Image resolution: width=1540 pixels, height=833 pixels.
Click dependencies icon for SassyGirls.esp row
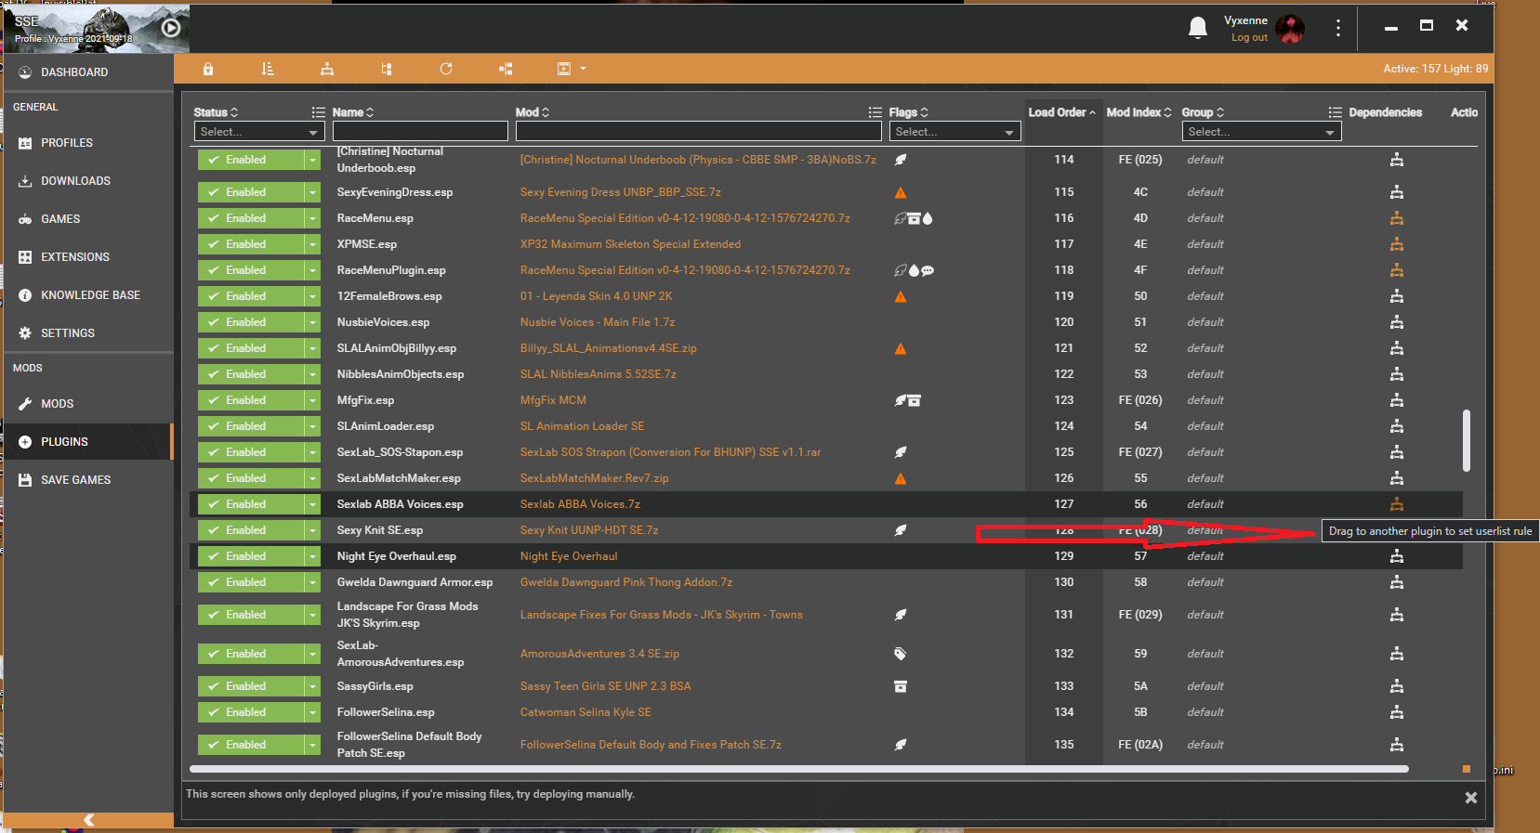pos(1396,686)
